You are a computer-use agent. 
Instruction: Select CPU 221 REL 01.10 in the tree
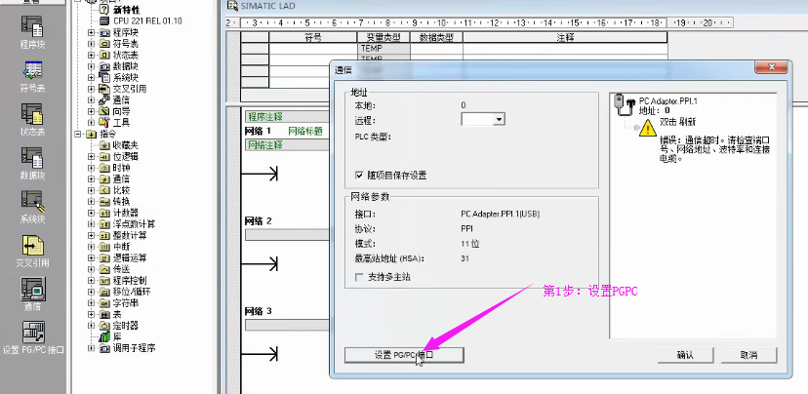click(x=146, y=21)
